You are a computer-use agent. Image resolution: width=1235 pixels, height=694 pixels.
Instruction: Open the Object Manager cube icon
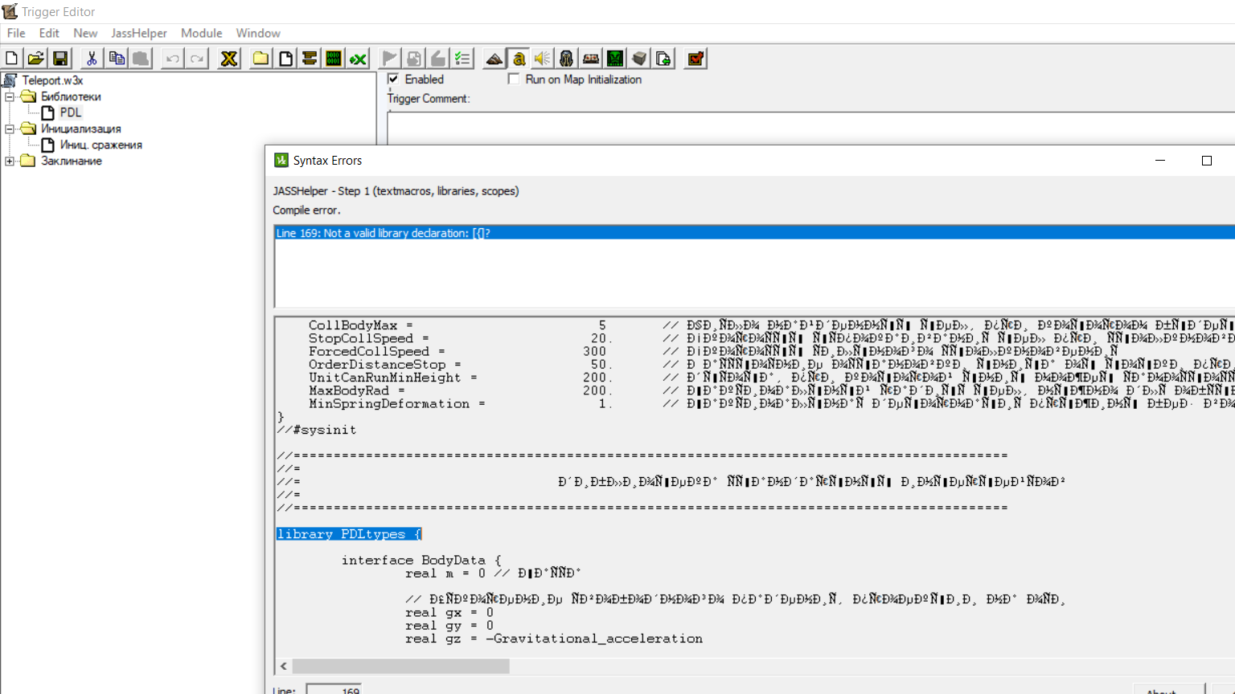click(639, 59)
